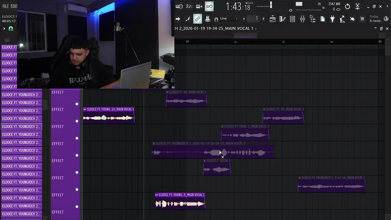This screenshot has width=391, height=220.
Task: Toggle the green magnet snap in picker panel
Action: pos(11,29)
